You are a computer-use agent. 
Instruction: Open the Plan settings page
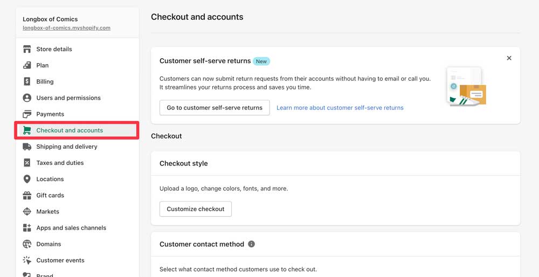tap(43, 65)
